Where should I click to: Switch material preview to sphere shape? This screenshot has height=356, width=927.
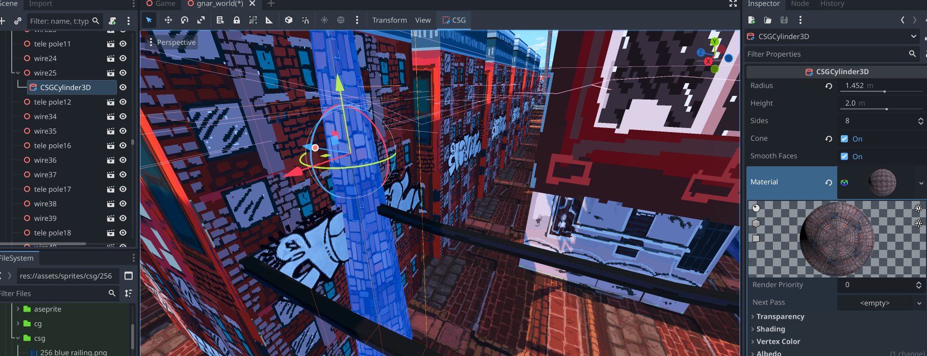pos(756,208)
